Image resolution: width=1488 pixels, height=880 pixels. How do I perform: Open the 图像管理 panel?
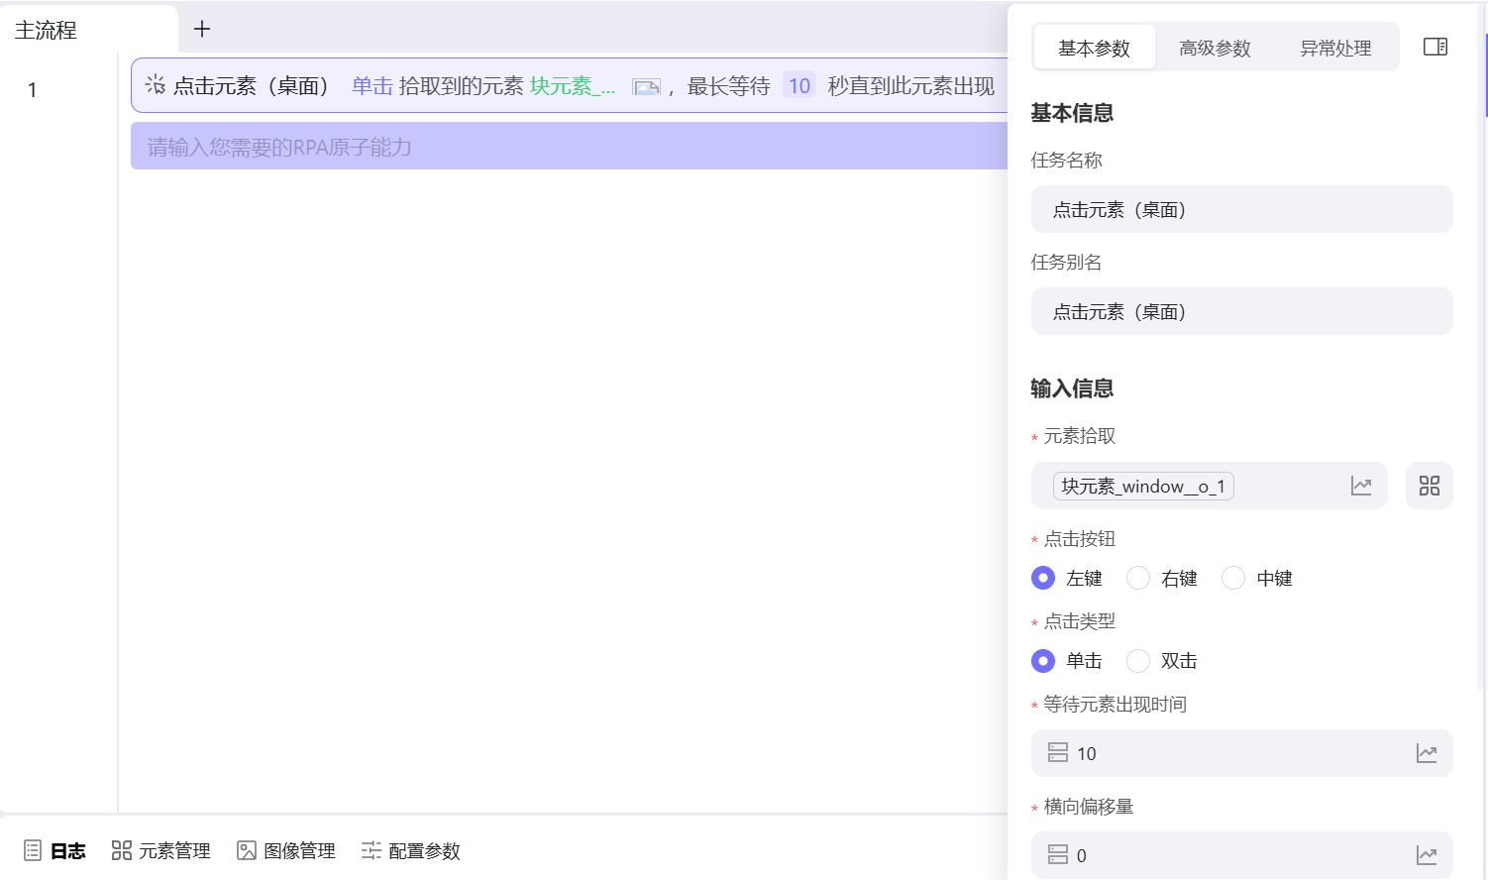pos(299,850)
